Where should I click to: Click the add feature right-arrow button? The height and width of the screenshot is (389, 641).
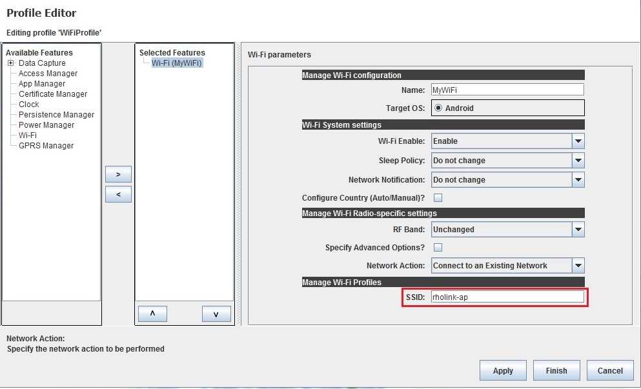point(118,174)
